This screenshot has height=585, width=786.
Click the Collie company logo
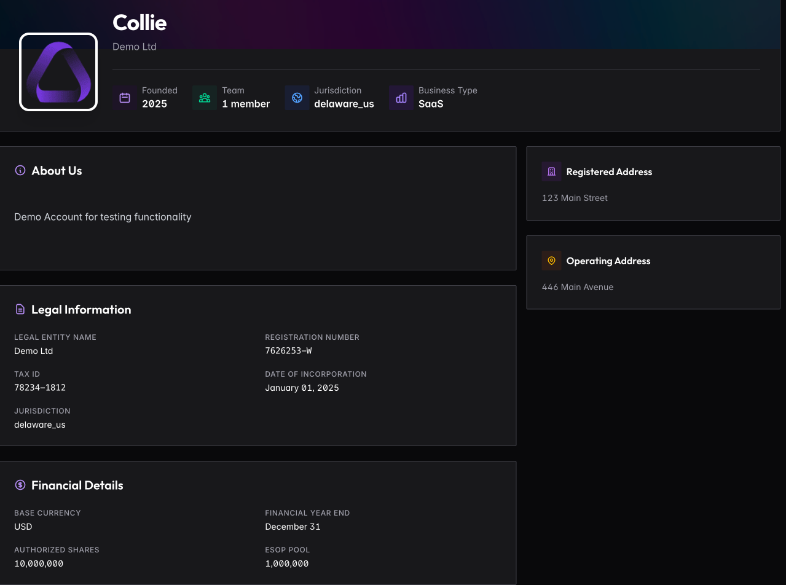click(58, 71)
